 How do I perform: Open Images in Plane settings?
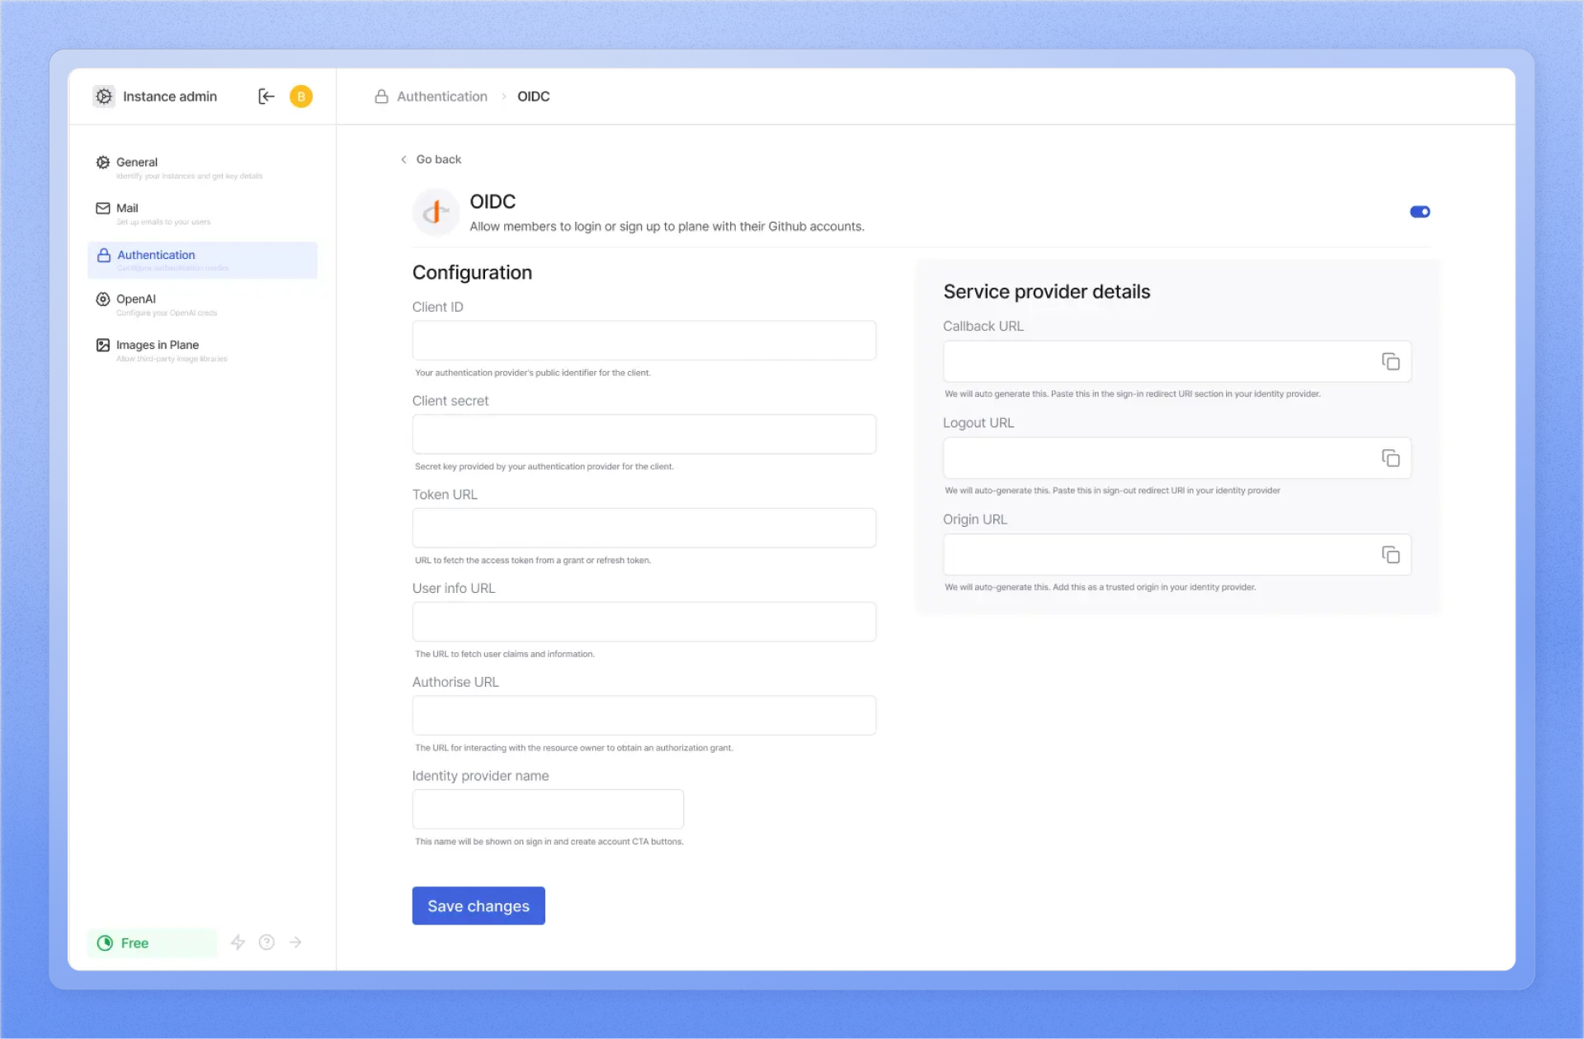point(157,346)
